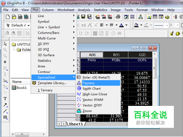Select the Screen Reader crosshair tool

[5, 62]
